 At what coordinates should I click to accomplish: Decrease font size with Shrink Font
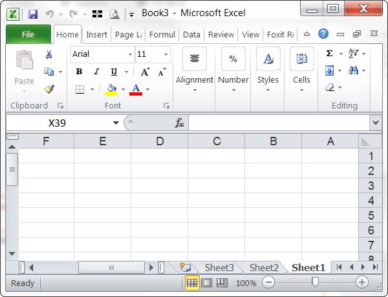(162, 72)
